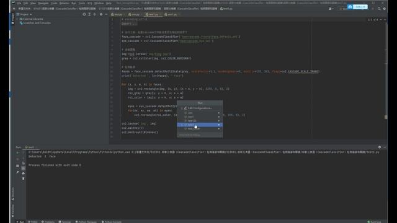Expand External Libraries tree node
The image size is (397, 223).
coord(17,19)
